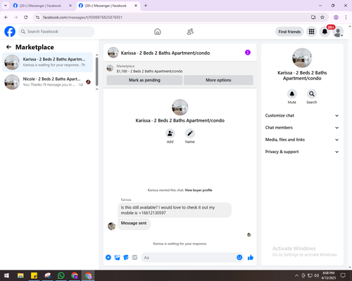
Task: Open File Explorer from the taskbar
Action: [20, 275]
